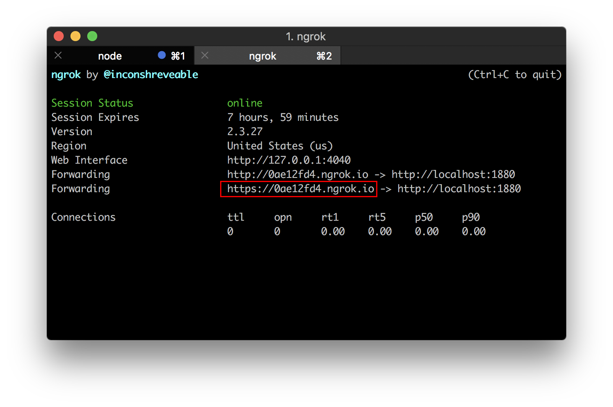Click the https://0ae12fd4.ngrok.io forwarding URL
The image size is (613, 407).
pyautogui.click(x=301, y=189)
